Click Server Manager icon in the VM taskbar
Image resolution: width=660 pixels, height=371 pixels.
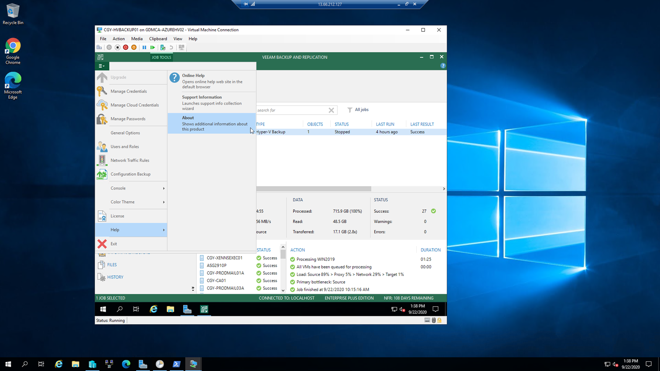click(187, 309)
